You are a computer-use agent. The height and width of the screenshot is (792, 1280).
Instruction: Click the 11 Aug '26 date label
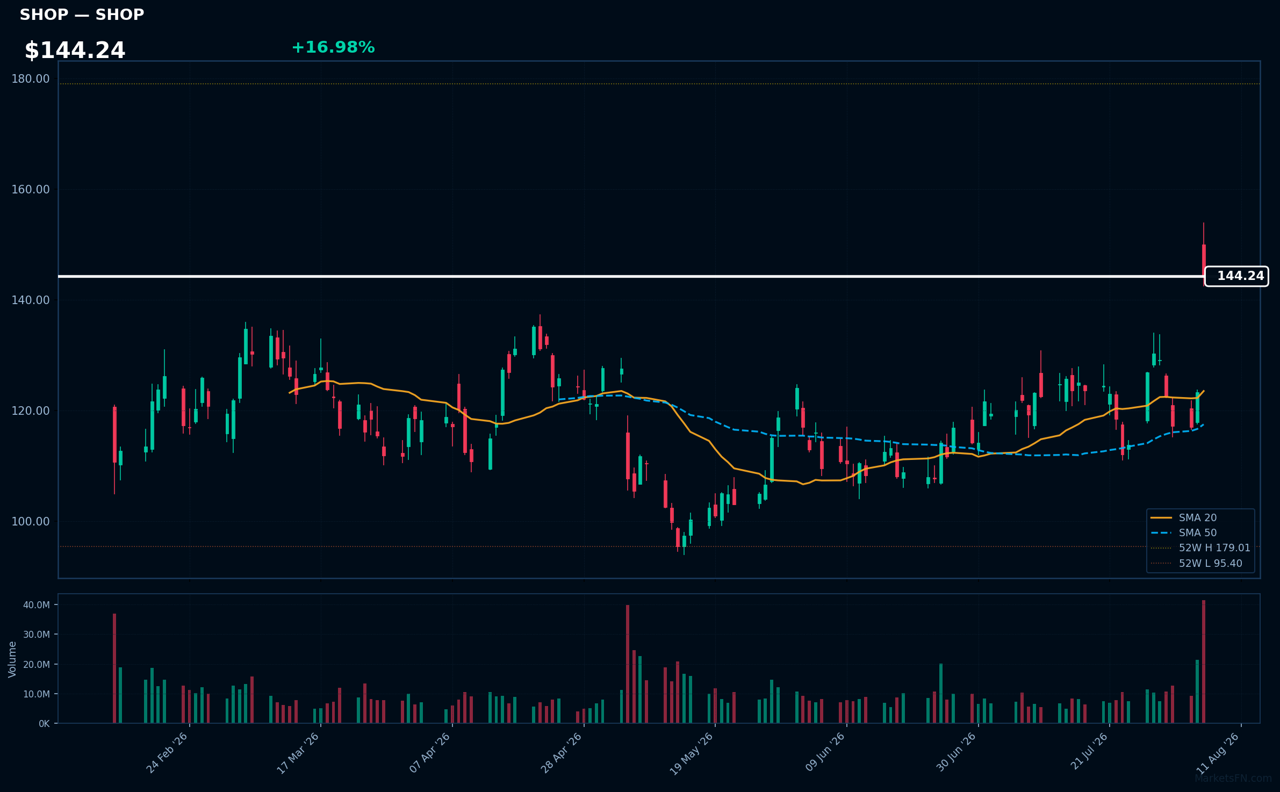(1218, 753)
